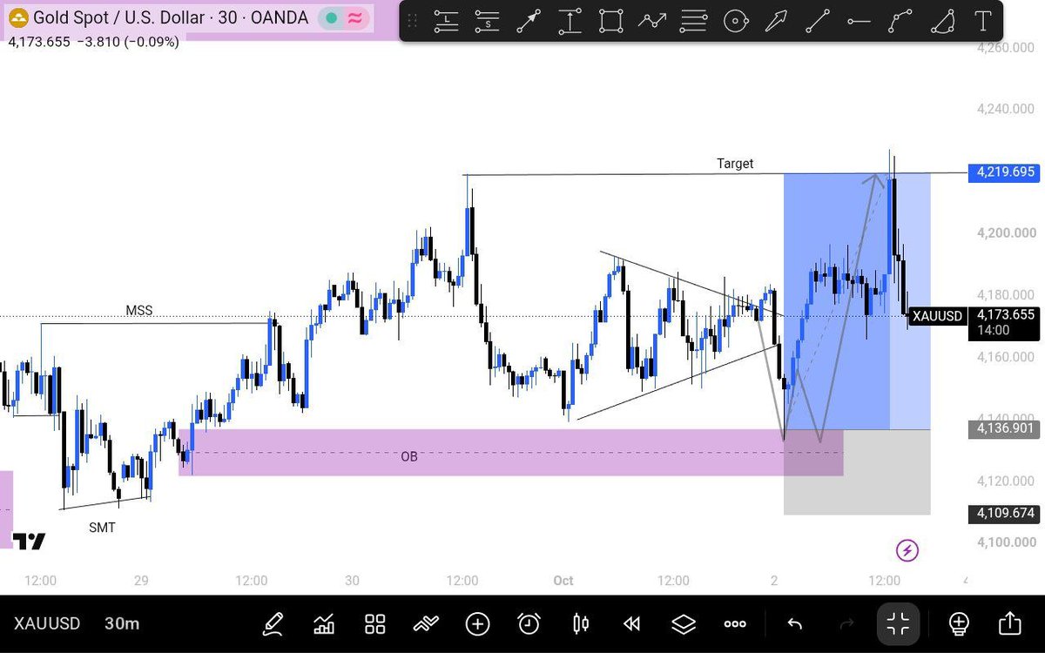Select the zigzag path drawing tool
The image size is (1045, 653).
(652, 22)
